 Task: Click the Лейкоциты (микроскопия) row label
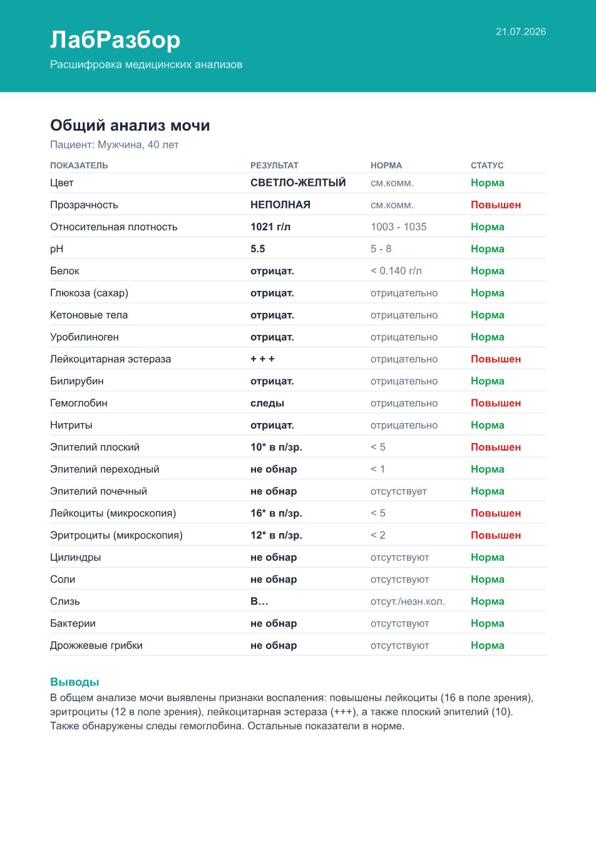113,513
